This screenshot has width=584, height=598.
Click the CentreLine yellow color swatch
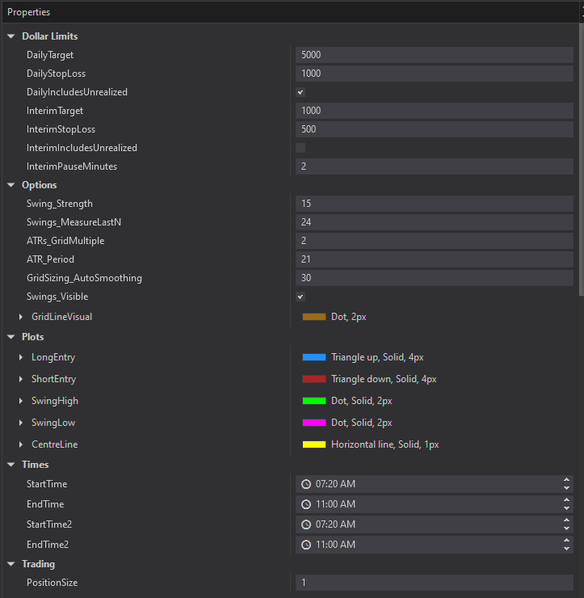point(314,444)
